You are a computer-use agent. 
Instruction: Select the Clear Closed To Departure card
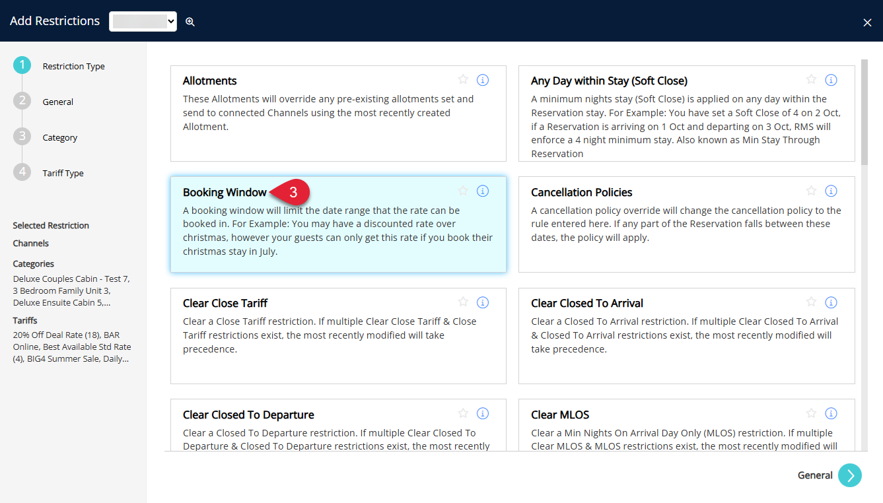click(x=338, y=426)
